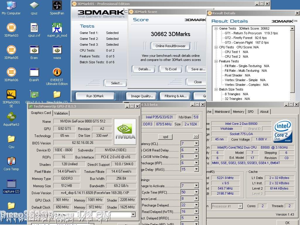This screenshot has height=225, width=300.
Task: Collapse the Game Tests tree node
Action: [216, 28]
